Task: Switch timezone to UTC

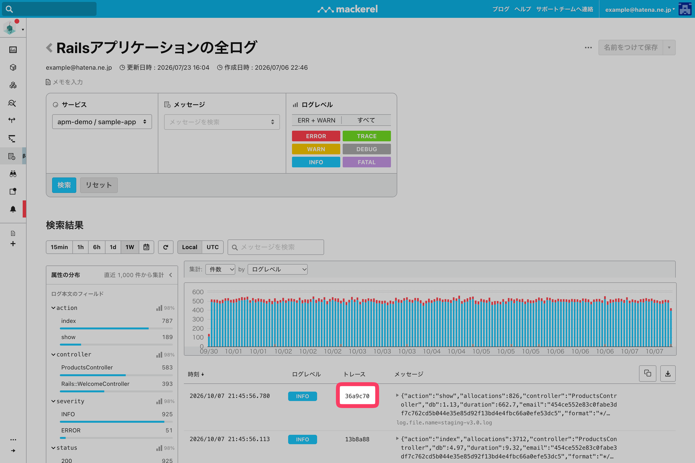Action: [213, 247]
